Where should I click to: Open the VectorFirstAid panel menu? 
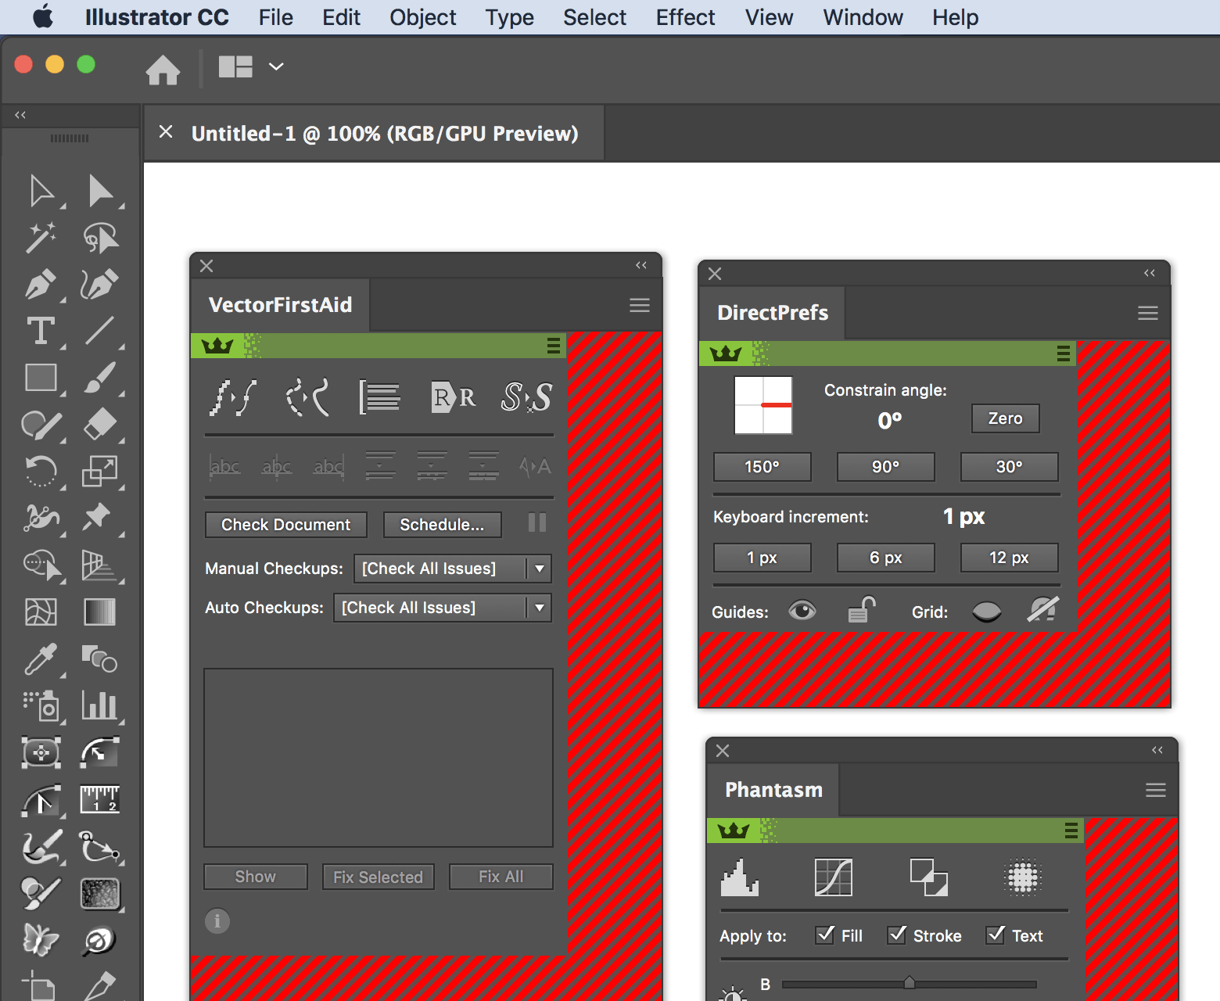pos(639,305)
